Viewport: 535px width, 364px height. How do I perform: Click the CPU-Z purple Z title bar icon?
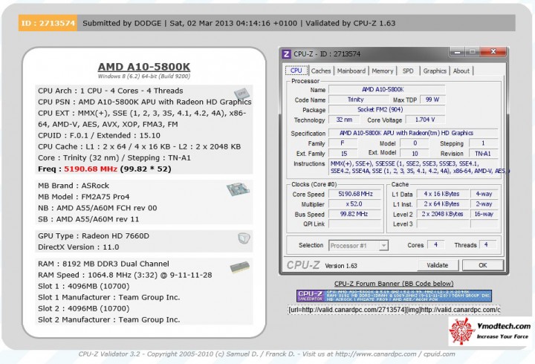click(286, 54)
